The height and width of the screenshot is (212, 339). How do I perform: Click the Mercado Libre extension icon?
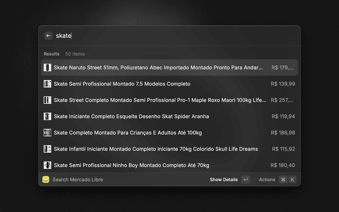46,180
